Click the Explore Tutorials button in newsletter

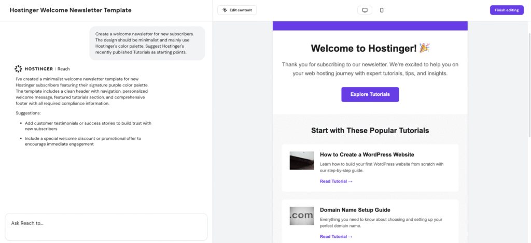pos(370,94)
